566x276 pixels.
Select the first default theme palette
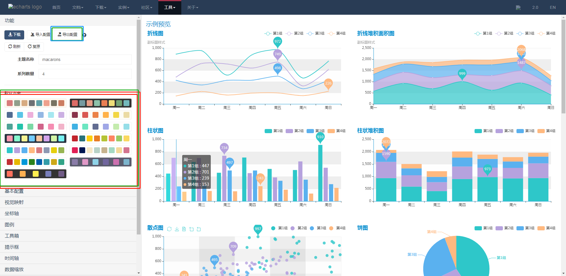tap(35, 103)
